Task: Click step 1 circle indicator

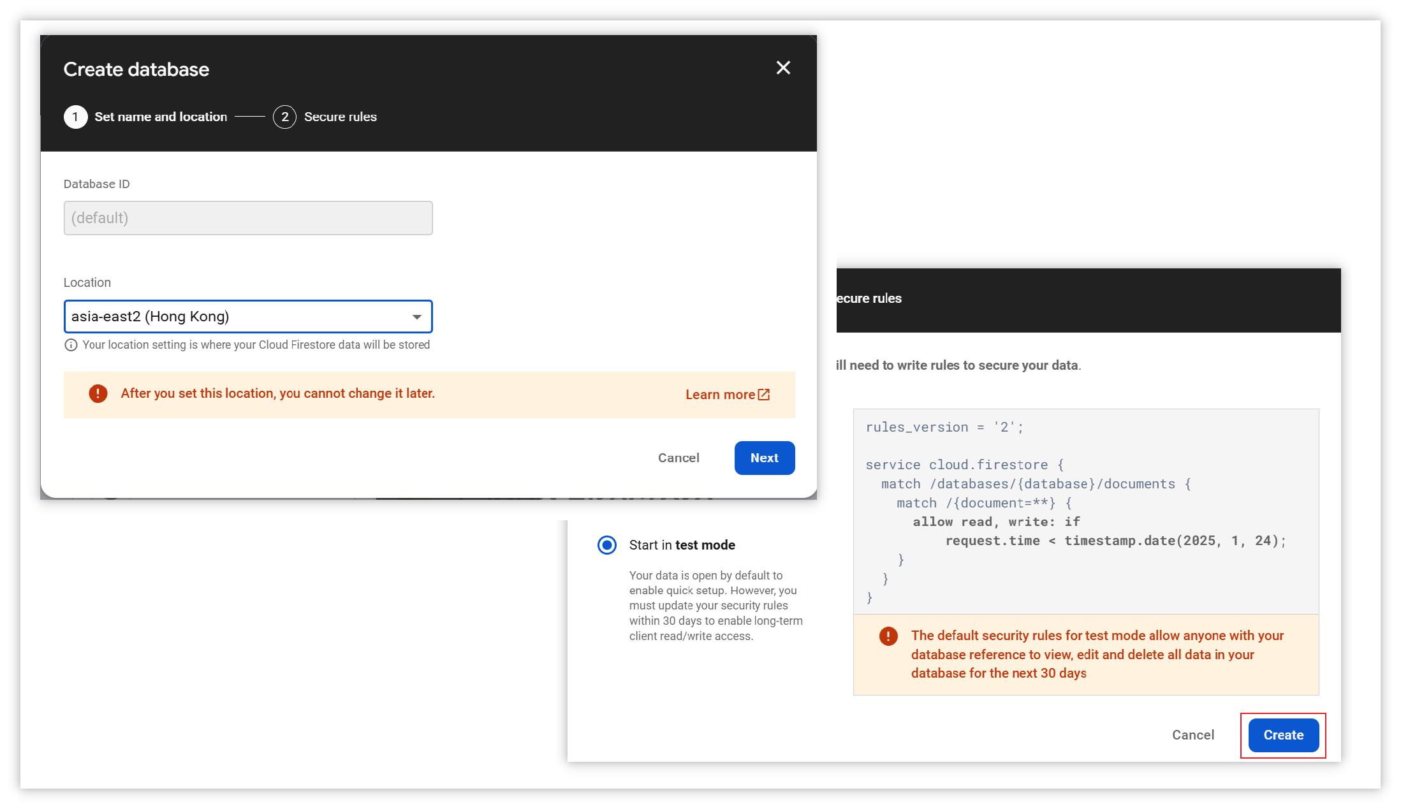Action: coord(75,117)
